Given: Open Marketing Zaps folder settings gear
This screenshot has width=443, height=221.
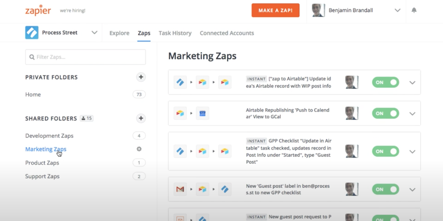Looking at the screenshot, I should [x=139, y=149].
